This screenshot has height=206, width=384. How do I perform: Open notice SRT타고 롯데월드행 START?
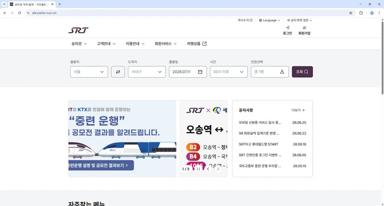(x=258, y=144)
